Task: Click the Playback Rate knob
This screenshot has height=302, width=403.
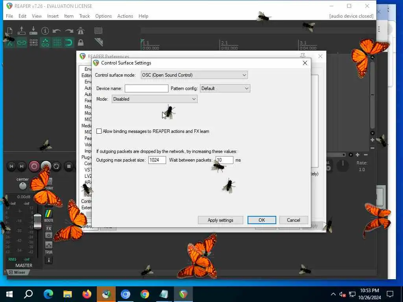Action: click(343, 166)
